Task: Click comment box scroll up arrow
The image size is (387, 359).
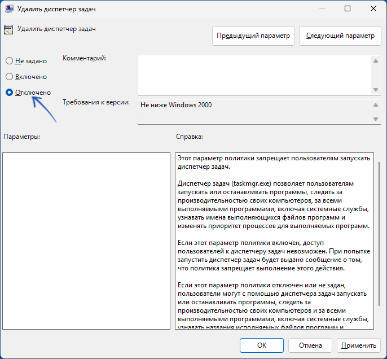Action: 376,61
